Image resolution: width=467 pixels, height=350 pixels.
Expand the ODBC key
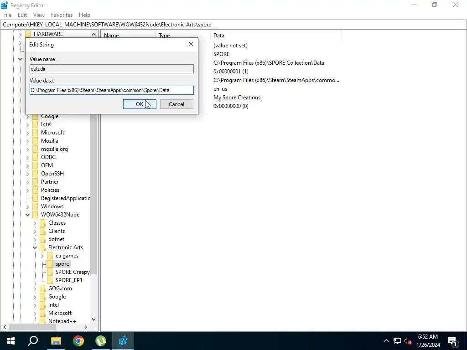tap(28, 157)
